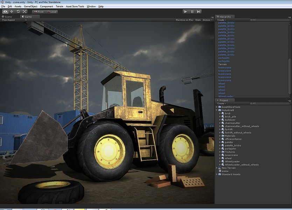Viewport: 292px width, 210px height.
Task: Expand New Terrain asset
Action: (217, 168)
